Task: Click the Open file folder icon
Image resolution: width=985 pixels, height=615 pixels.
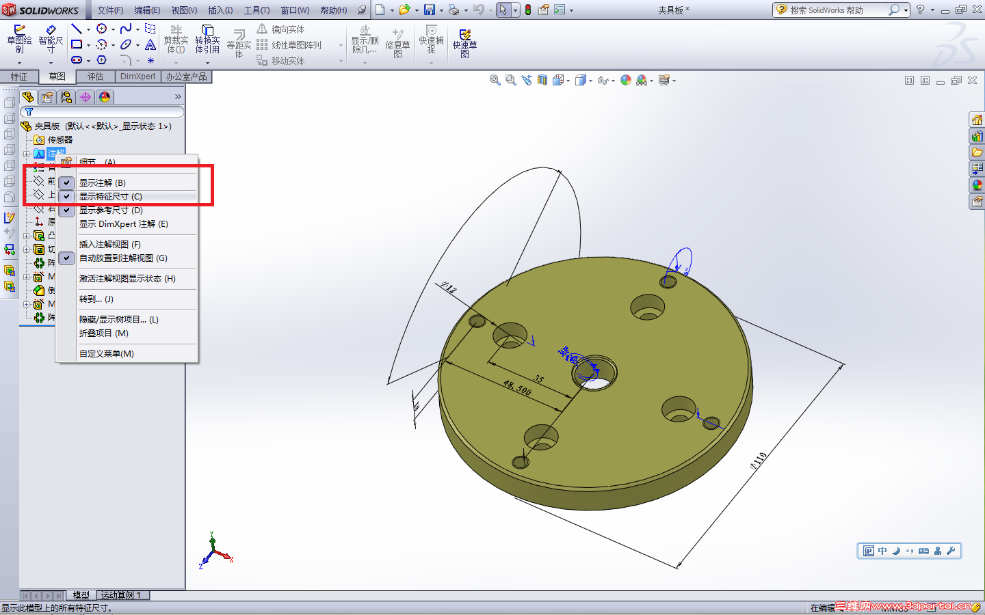Action: pos(405,10)
